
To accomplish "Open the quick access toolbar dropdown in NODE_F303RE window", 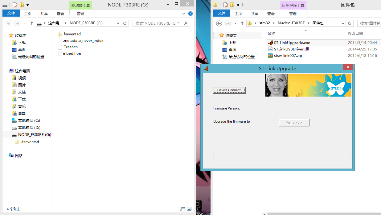I will [x=28, y=5].
